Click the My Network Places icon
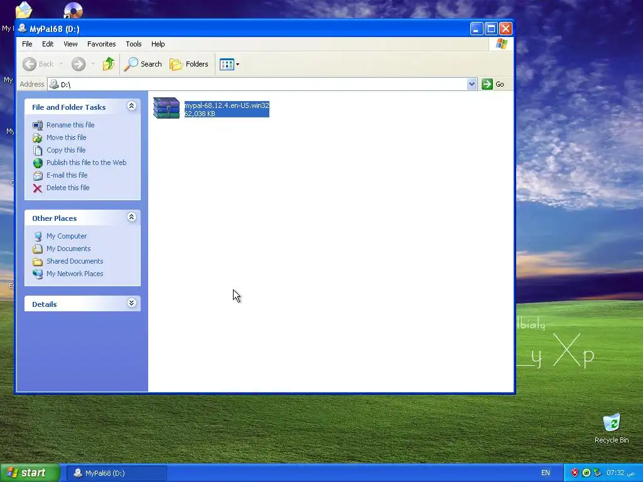Viewport: 643px width, 482px height. coord(38,274)
